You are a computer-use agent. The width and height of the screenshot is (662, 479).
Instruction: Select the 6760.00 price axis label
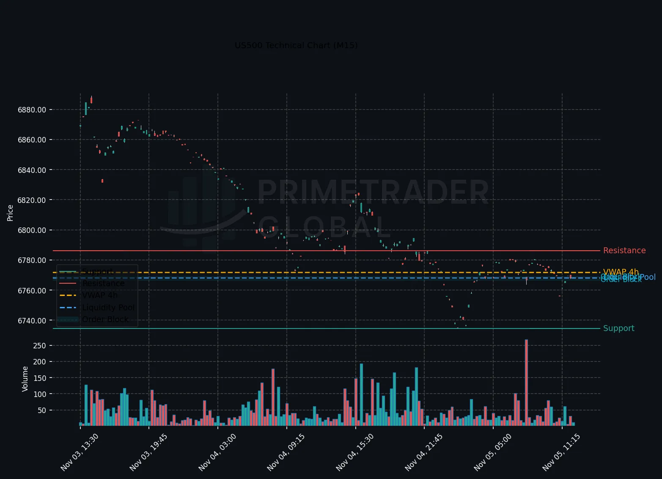32,290
